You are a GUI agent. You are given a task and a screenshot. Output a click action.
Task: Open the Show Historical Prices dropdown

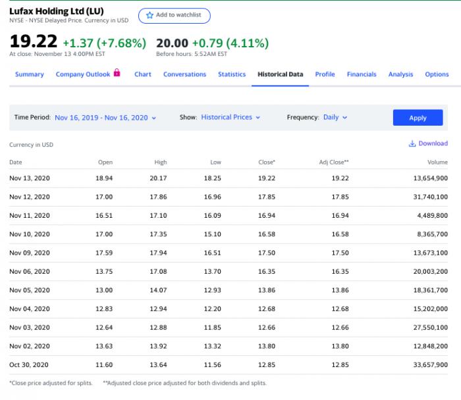click(x=230, y=118)
